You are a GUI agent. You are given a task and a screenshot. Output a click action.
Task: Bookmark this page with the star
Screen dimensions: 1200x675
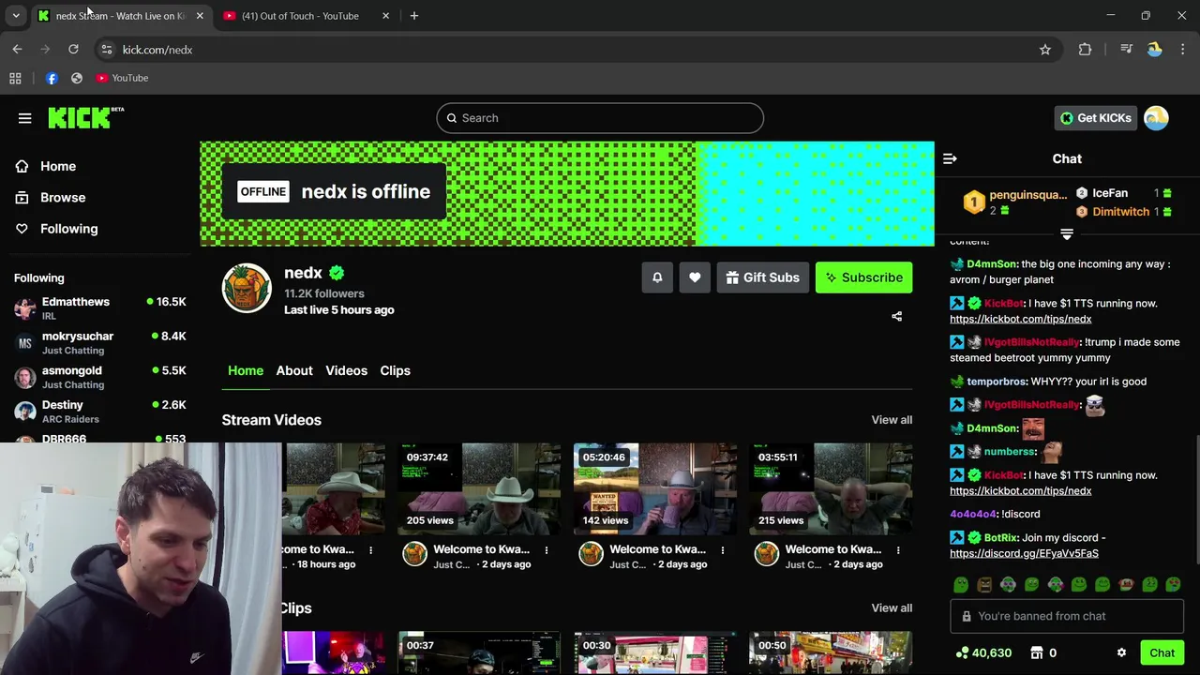coord(1045,50)
